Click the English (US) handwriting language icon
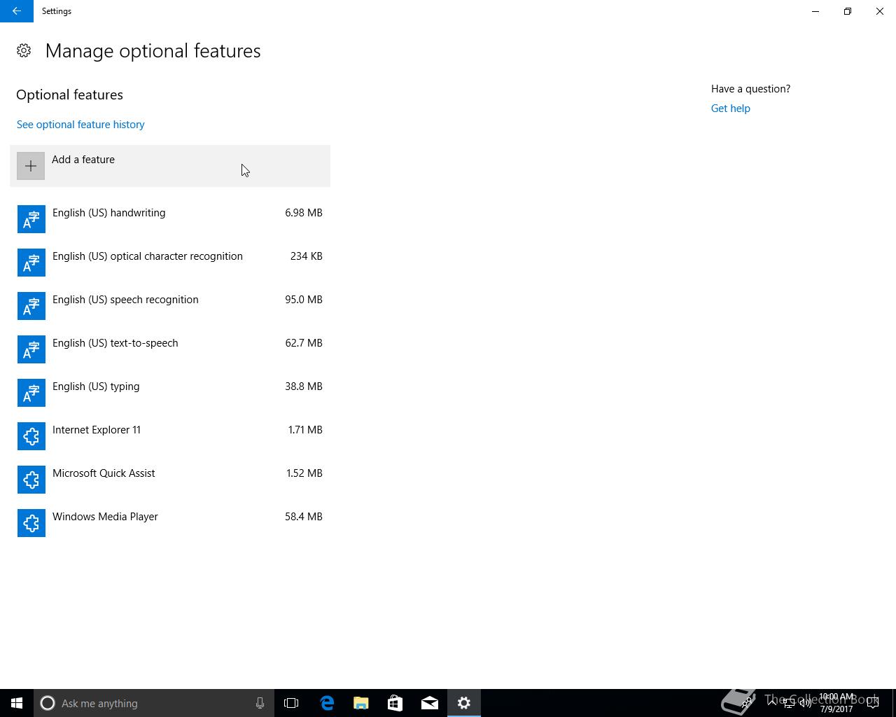896x717 pixels. [31, 219]
